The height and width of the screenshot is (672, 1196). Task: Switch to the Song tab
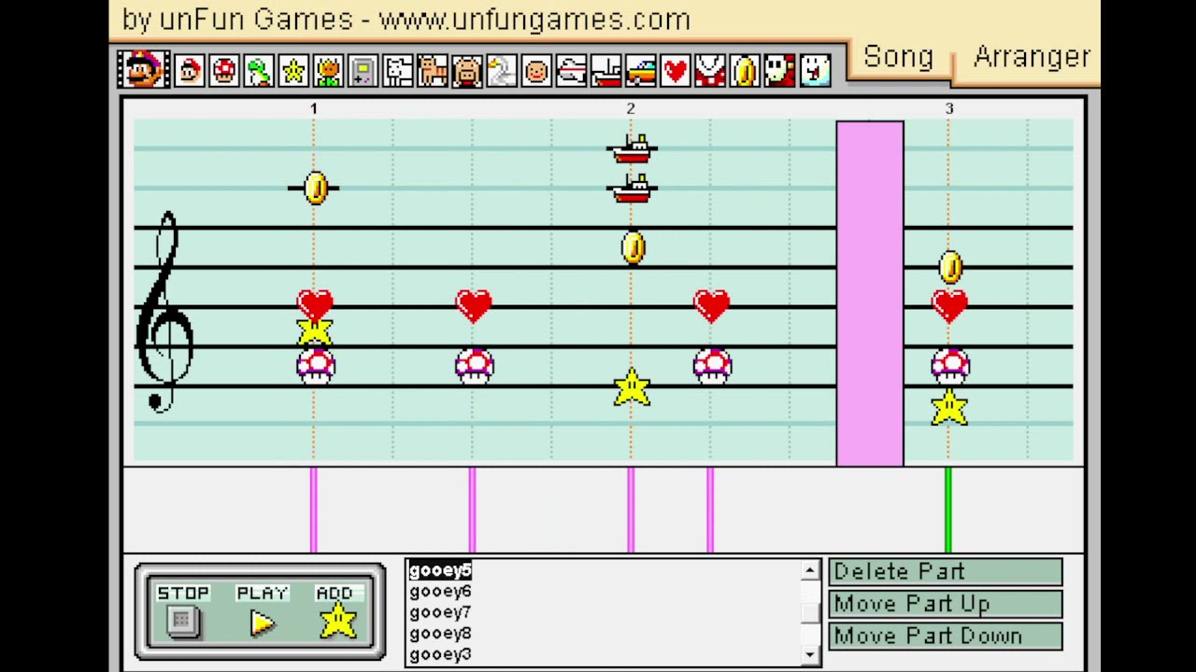point(898,57)
